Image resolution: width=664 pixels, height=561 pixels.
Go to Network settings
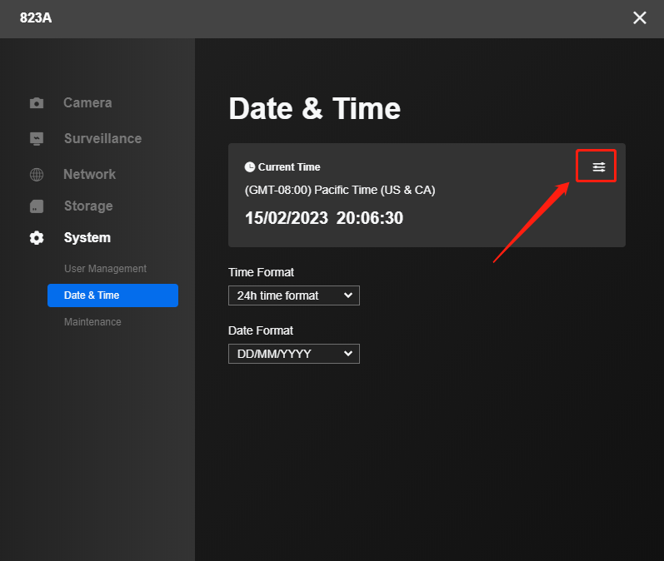tap(89, 174)
